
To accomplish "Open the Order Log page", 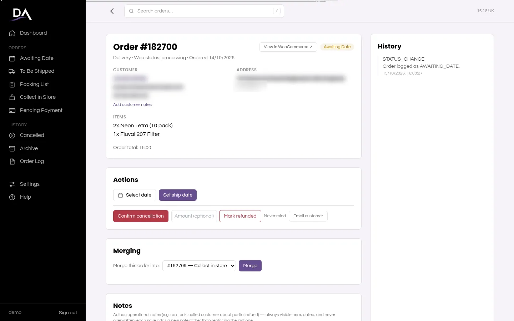I will pos(43,161).
